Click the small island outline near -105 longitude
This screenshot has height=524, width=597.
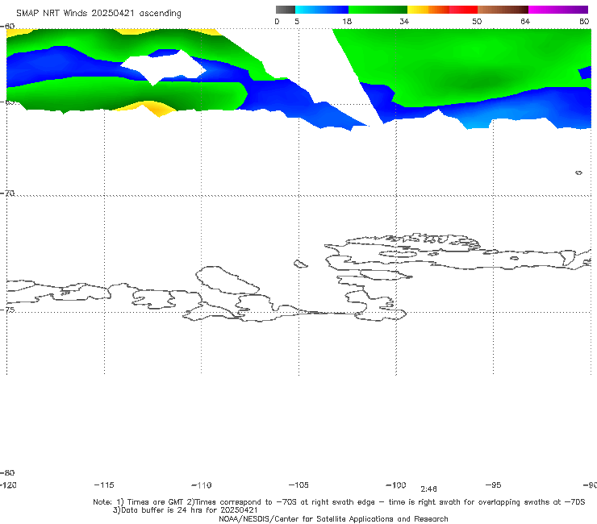[x=300, y=264]
